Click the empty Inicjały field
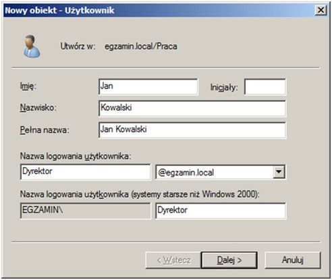Screen dimensions: 332x280 click(x=265, y=87)
